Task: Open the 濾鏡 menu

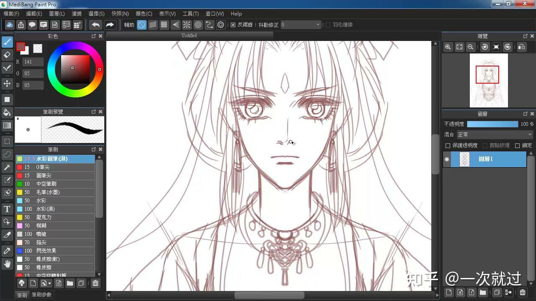Action: coord(77,14)
